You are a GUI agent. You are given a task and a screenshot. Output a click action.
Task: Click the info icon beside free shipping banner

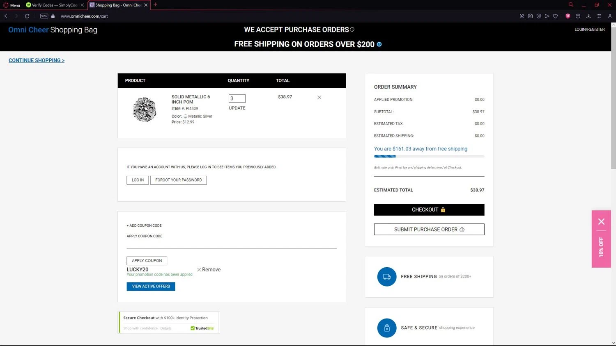379,44
